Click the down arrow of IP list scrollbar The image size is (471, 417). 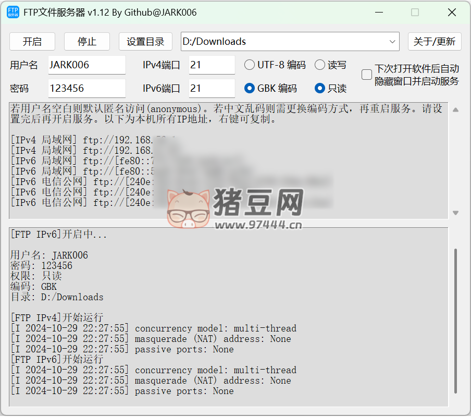[455, 213]
